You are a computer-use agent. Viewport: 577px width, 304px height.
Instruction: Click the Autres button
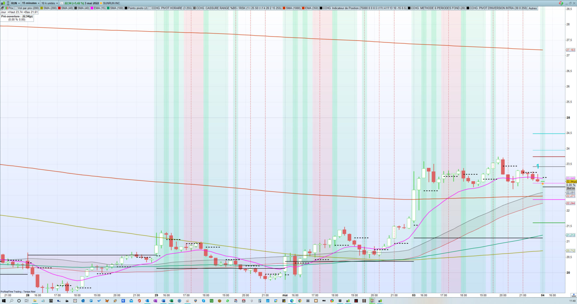tap(532, 8)
